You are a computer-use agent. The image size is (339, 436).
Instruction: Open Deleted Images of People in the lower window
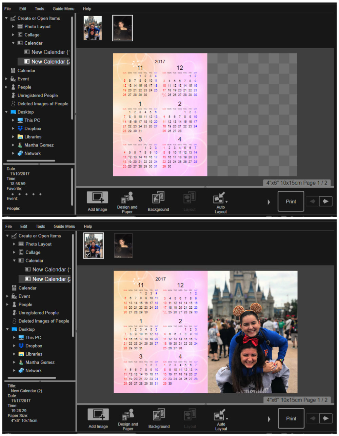[44, 321]
